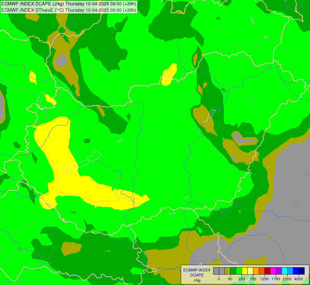Screen dimensions: 310x285
Task: Select the bright green legend swatch before 250
Action: 239,271
